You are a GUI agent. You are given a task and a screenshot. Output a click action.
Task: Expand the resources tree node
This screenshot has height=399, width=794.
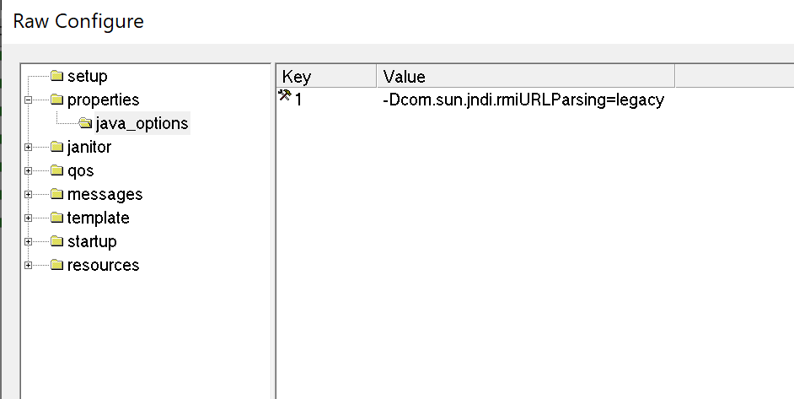(x=30, y=266)
